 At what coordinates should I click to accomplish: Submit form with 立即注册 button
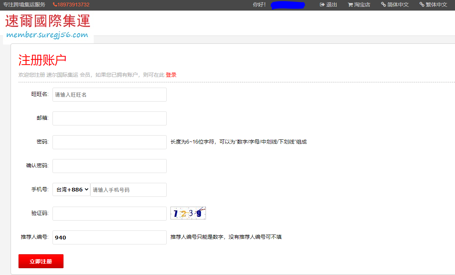[41, 261]
